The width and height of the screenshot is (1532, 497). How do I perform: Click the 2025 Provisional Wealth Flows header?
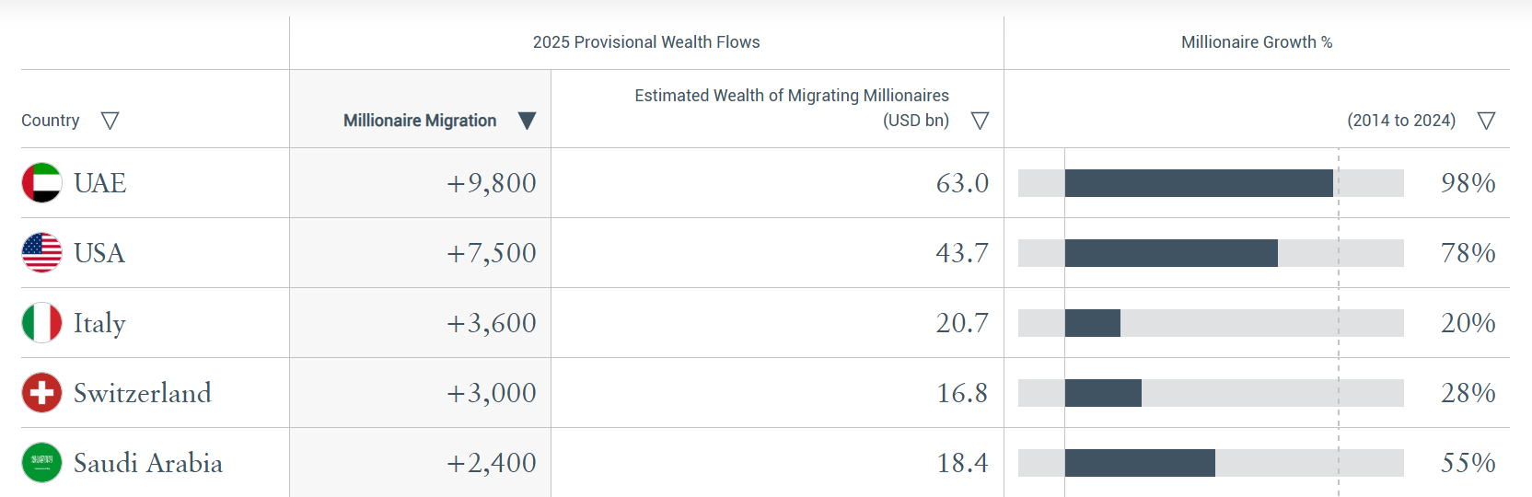point(646,42)
